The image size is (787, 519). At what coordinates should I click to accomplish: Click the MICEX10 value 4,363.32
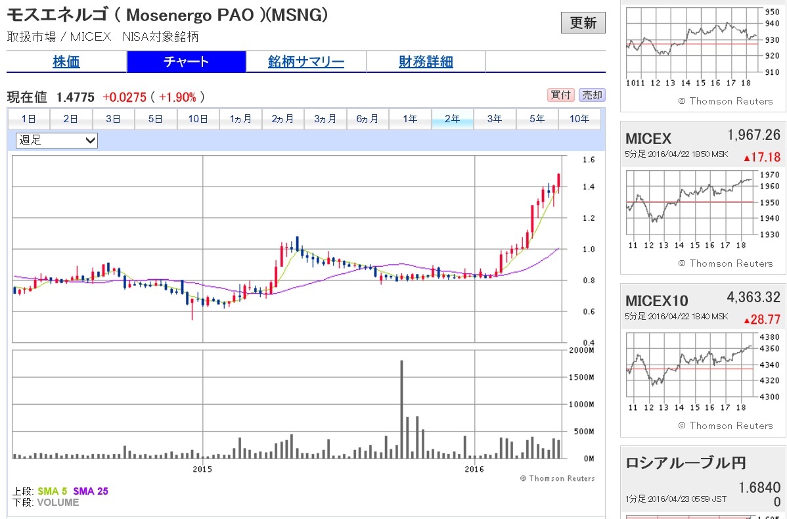tap(754, 297)
